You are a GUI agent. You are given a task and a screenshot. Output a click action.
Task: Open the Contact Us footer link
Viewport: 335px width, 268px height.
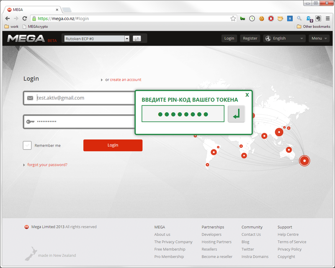click(x=251, y=234)
